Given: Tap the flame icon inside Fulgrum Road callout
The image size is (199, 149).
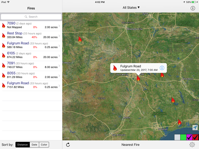Looking at the screenshot, I should (115, 68).
